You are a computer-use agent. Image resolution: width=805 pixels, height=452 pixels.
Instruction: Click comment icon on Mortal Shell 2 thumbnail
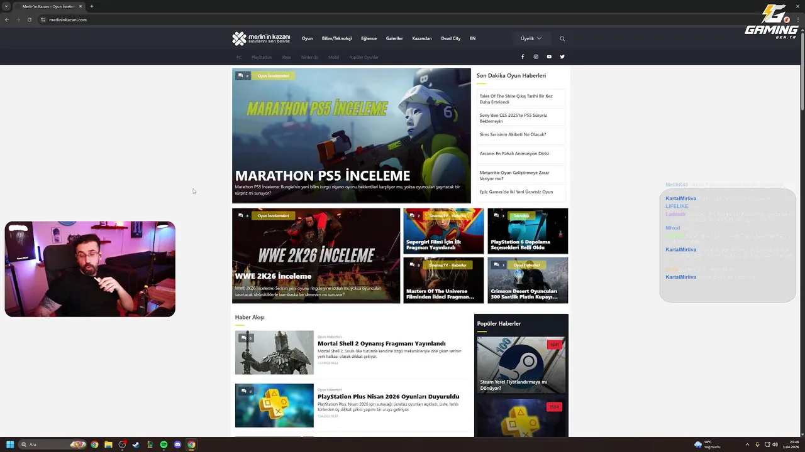click(243, 338)
